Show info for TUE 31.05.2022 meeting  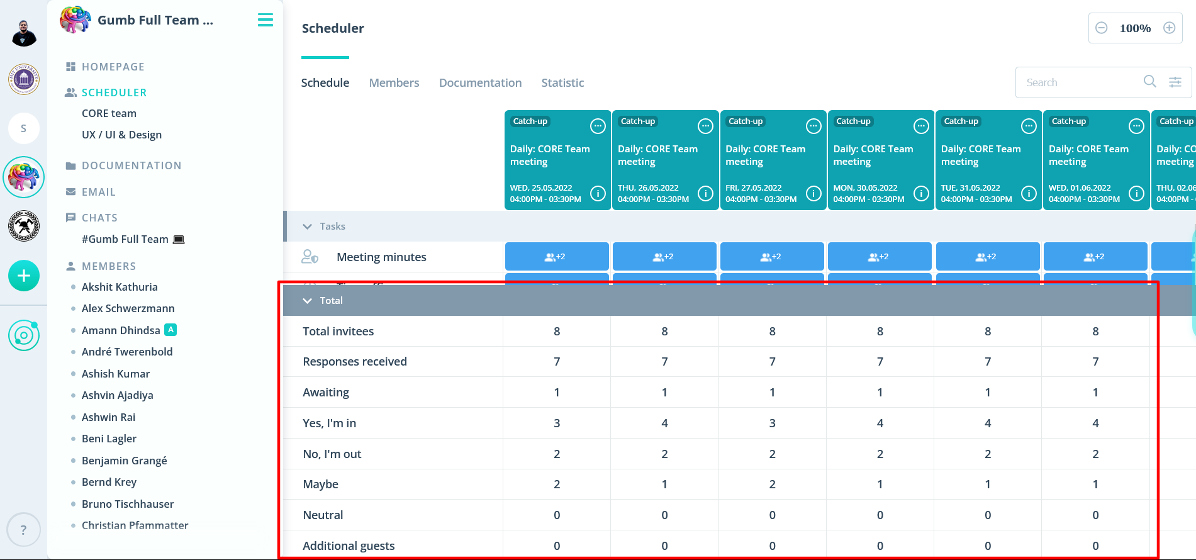pyautogui.click(x=1029, y=193)
